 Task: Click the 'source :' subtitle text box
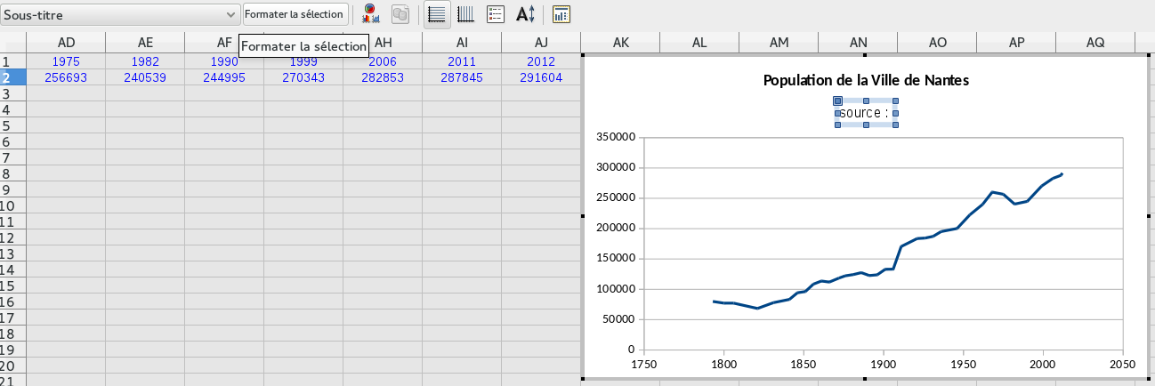point(865,113)
